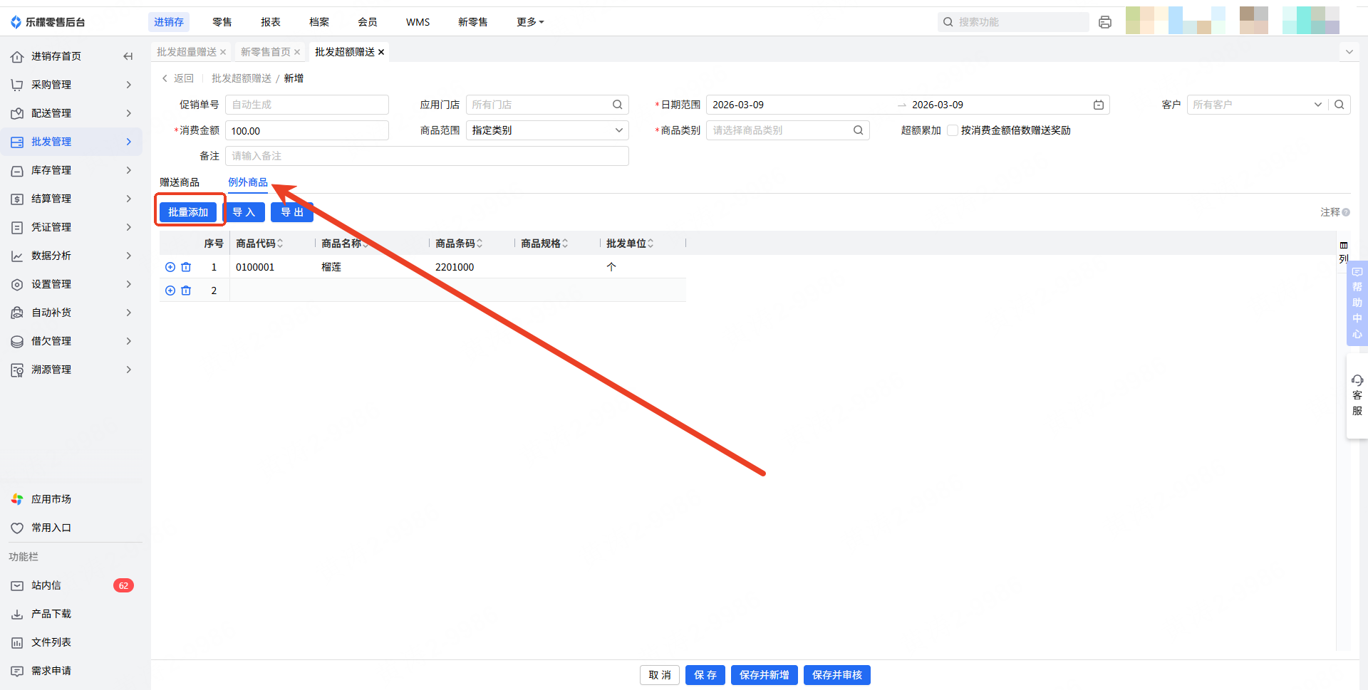
Task: Open WMS top menu
Action: (x=418, y=22)
